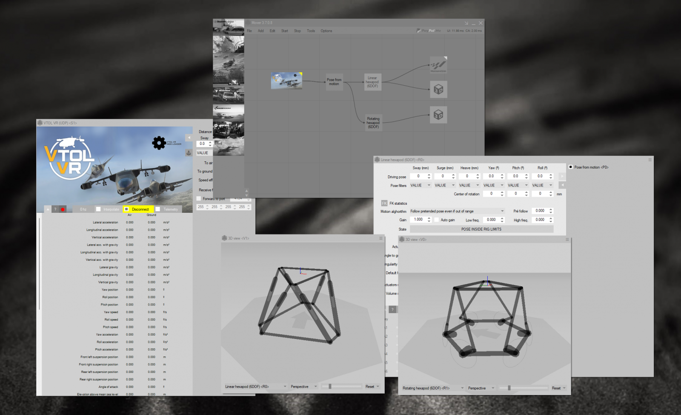This screenshot has height=415, width=681.
Task: Open the Roll pose filter dropdown
Action: tap(542, 185)
